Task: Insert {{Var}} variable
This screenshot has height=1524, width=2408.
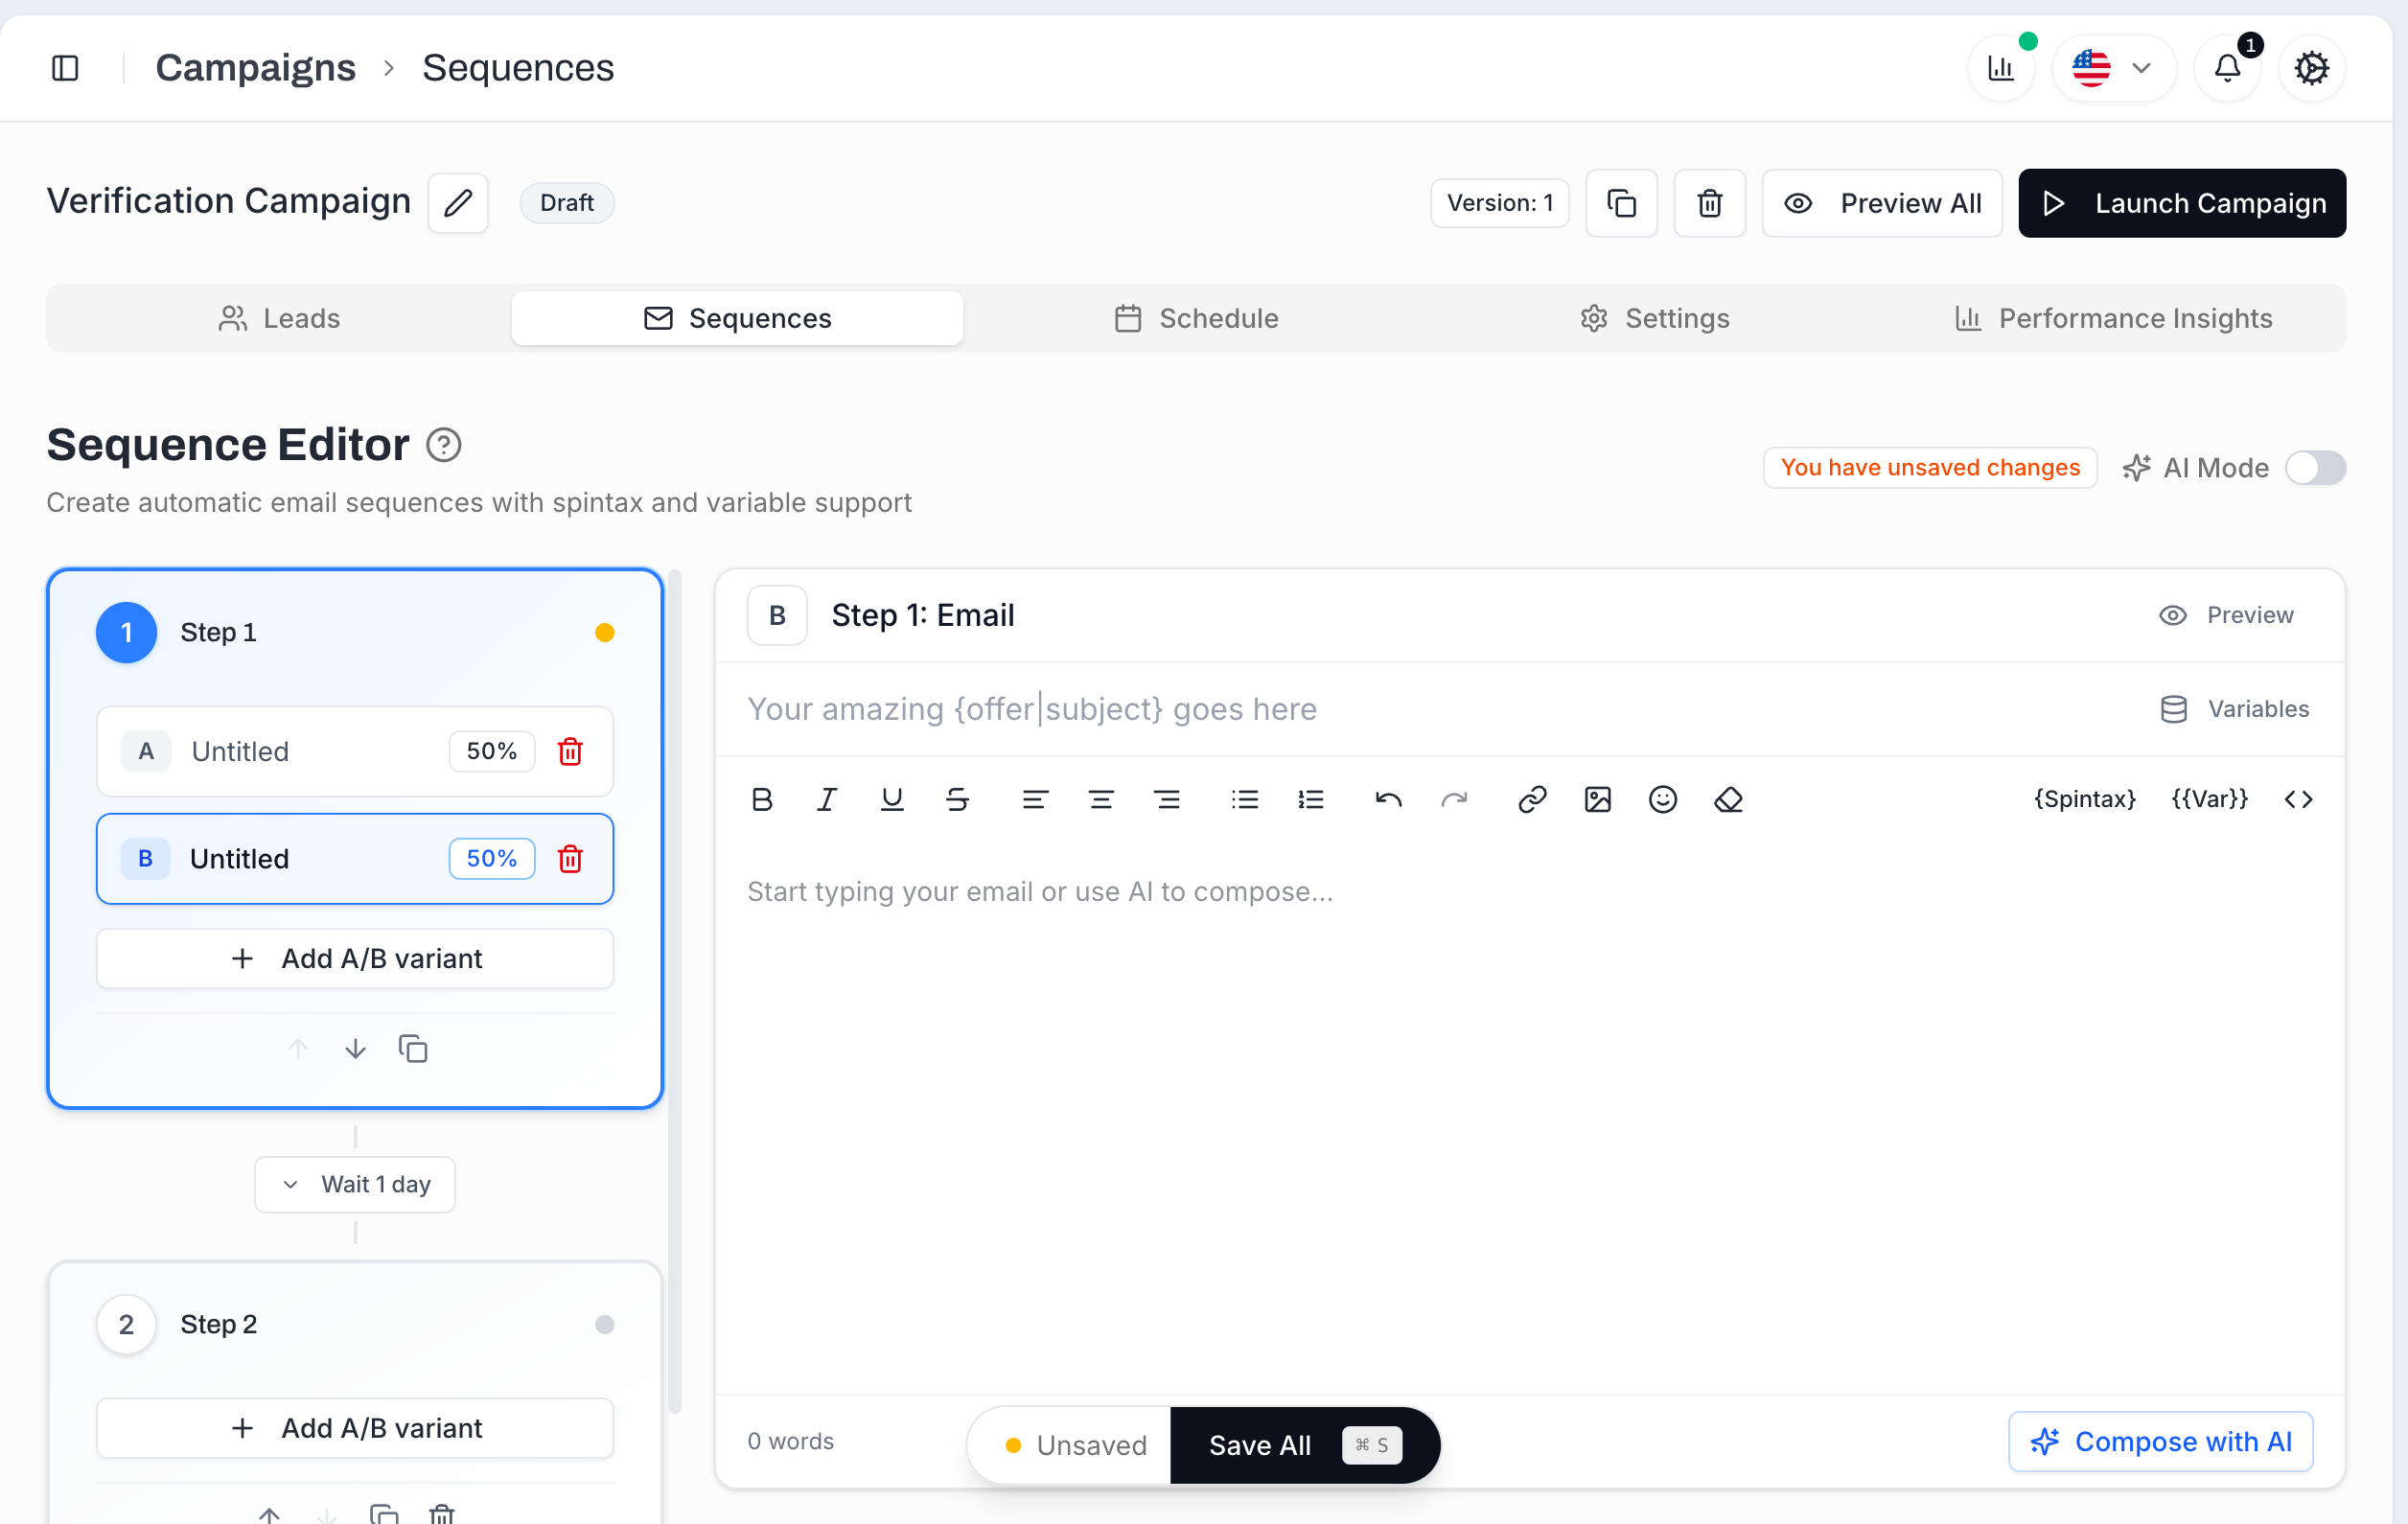Action: [x=2210, y=799]
